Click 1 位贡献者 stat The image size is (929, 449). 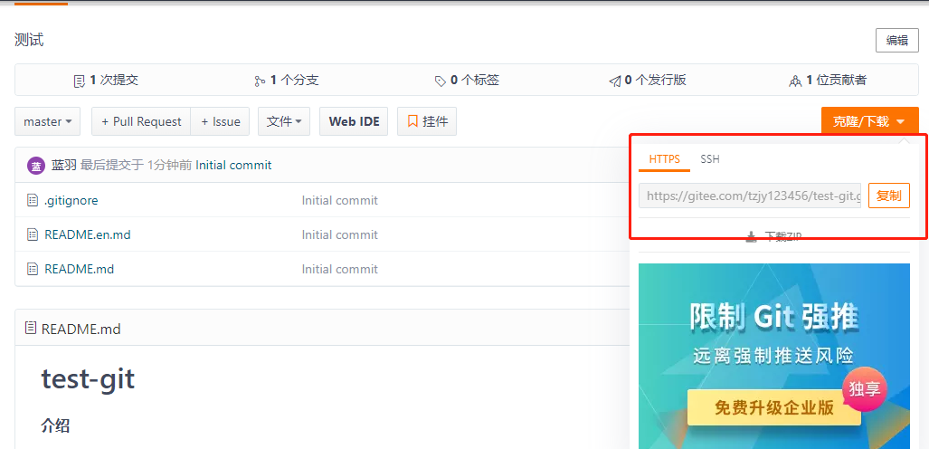(829, 81)
